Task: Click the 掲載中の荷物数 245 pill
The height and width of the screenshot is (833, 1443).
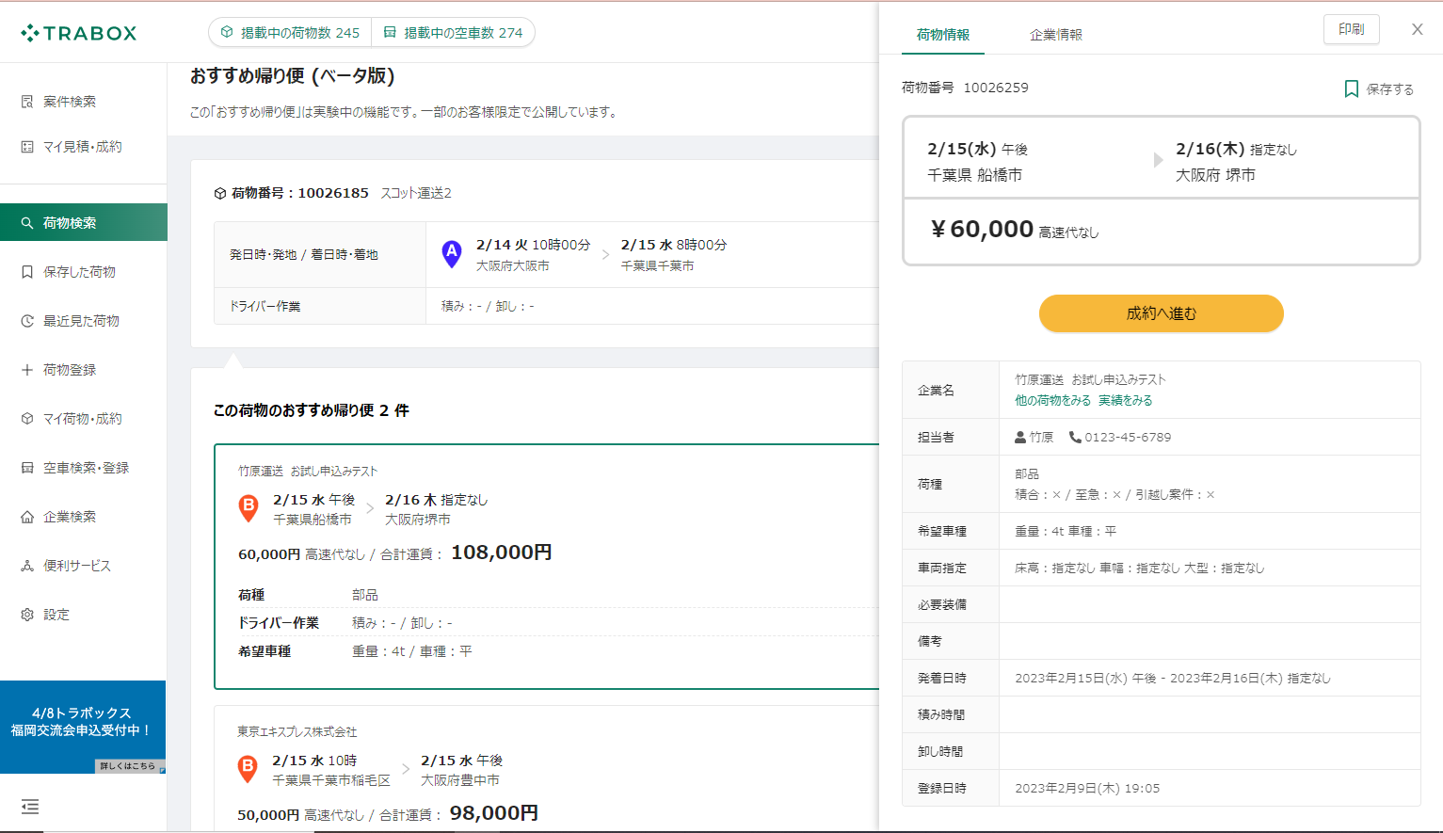Action: (x=290, y=32)
